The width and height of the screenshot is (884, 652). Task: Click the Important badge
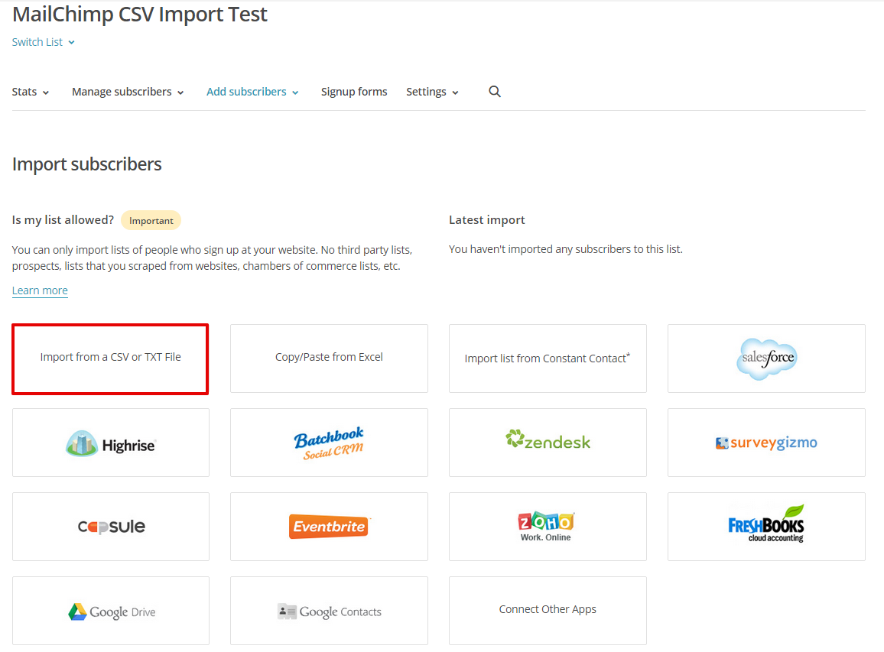coord(151,220)
